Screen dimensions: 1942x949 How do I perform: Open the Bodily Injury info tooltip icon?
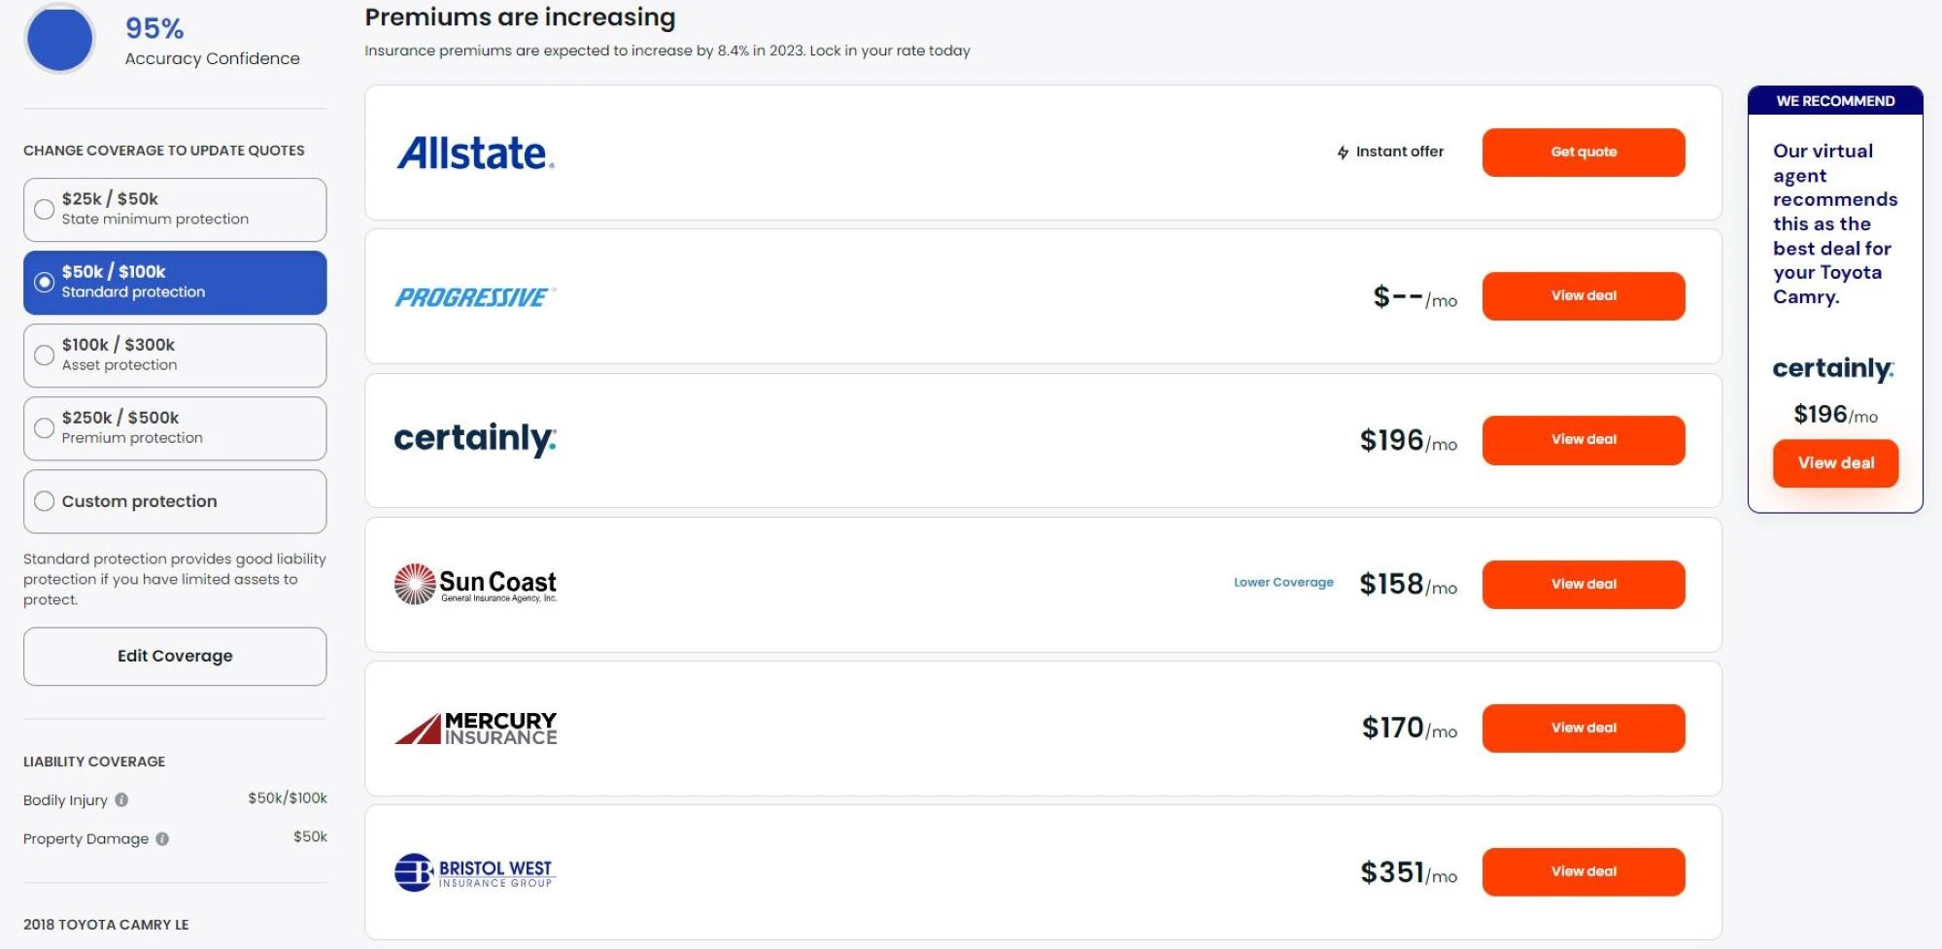tap(122, 800)
